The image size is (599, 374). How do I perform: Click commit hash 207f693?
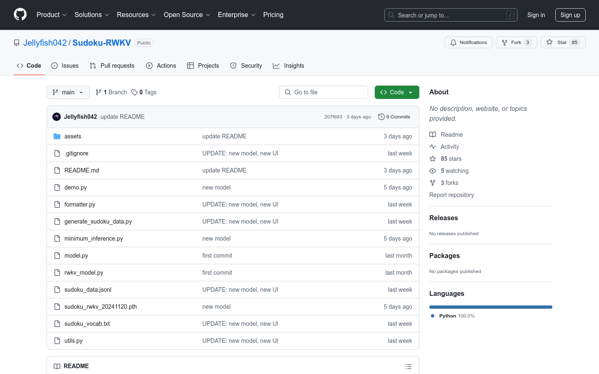pos(333,117)
